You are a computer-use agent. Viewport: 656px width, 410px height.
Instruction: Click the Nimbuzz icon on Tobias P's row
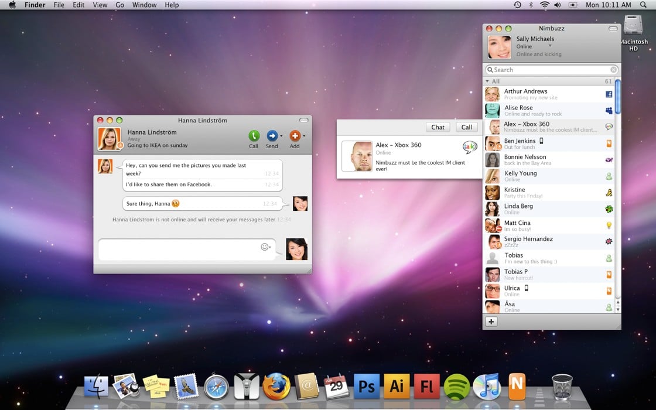coord(609,275)
